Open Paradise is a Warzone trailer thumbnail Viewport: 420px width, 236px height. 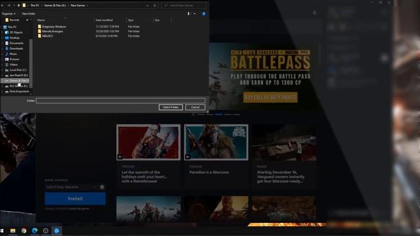[216, 142]
